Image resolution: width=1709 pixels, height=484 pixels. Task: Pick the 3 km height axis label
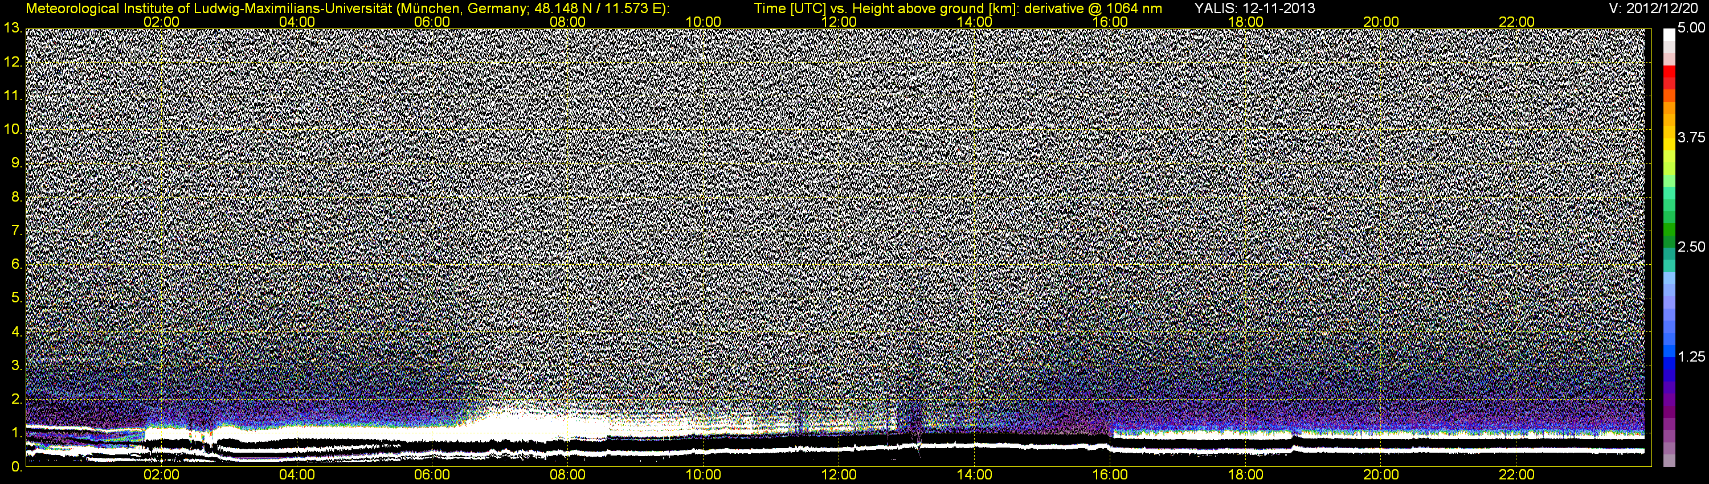[x=17, y=366]
